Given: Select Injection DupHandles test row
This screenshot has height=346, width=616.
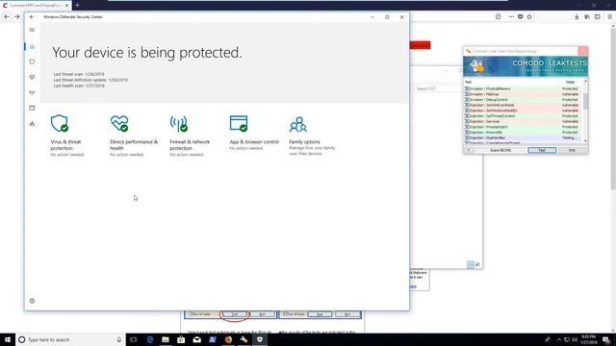Looking at the screenshot, I should 522,138.
